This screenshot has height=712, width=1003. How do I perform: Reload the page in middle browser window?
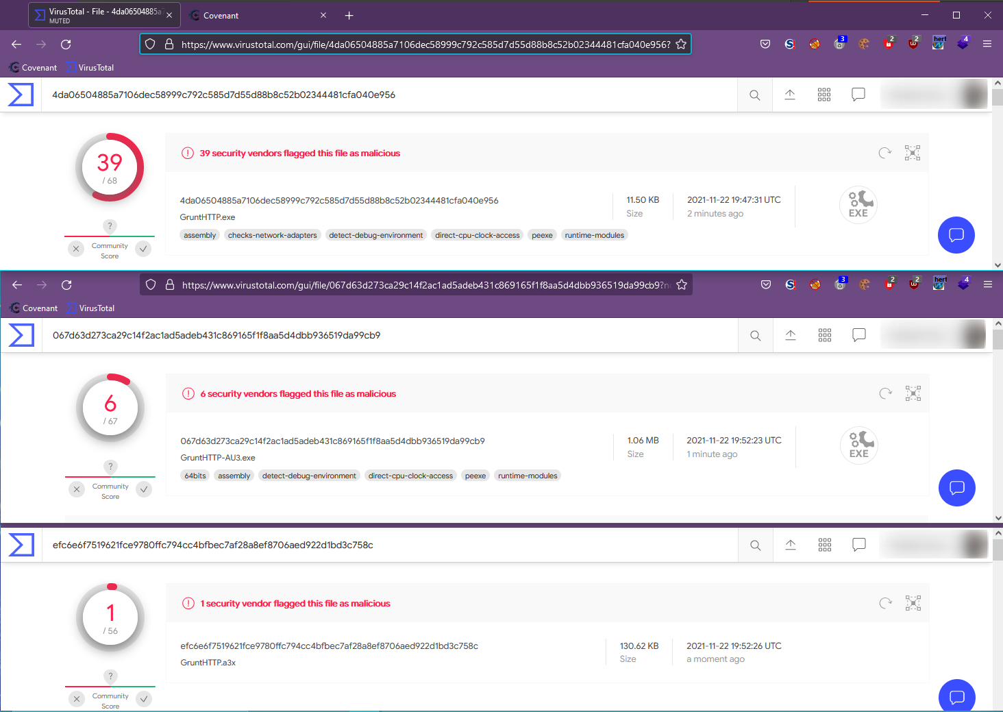point(66,284)
